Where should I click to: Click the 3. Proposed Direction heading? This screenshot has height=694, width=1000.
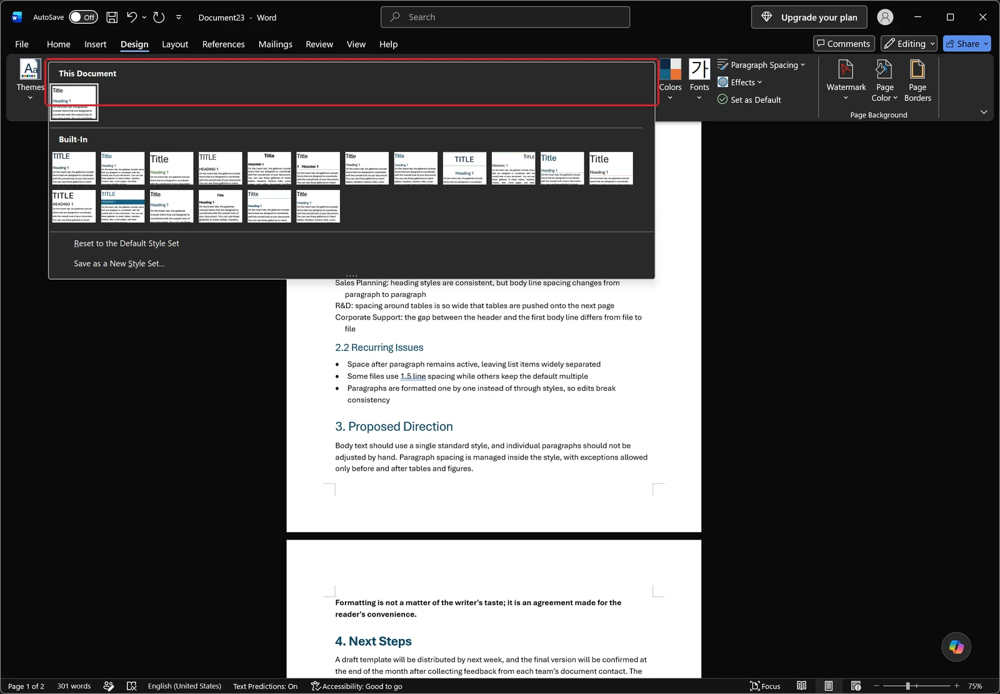click(x=394, y=426)
